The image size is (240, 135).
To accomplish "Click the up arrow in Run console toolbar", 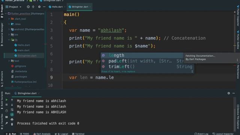I will tap(12, 100).
